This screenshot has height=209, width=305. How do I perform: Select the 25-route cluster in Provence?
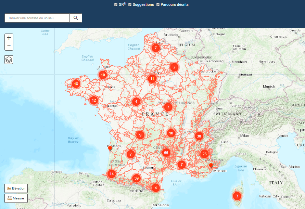[204, 154]
